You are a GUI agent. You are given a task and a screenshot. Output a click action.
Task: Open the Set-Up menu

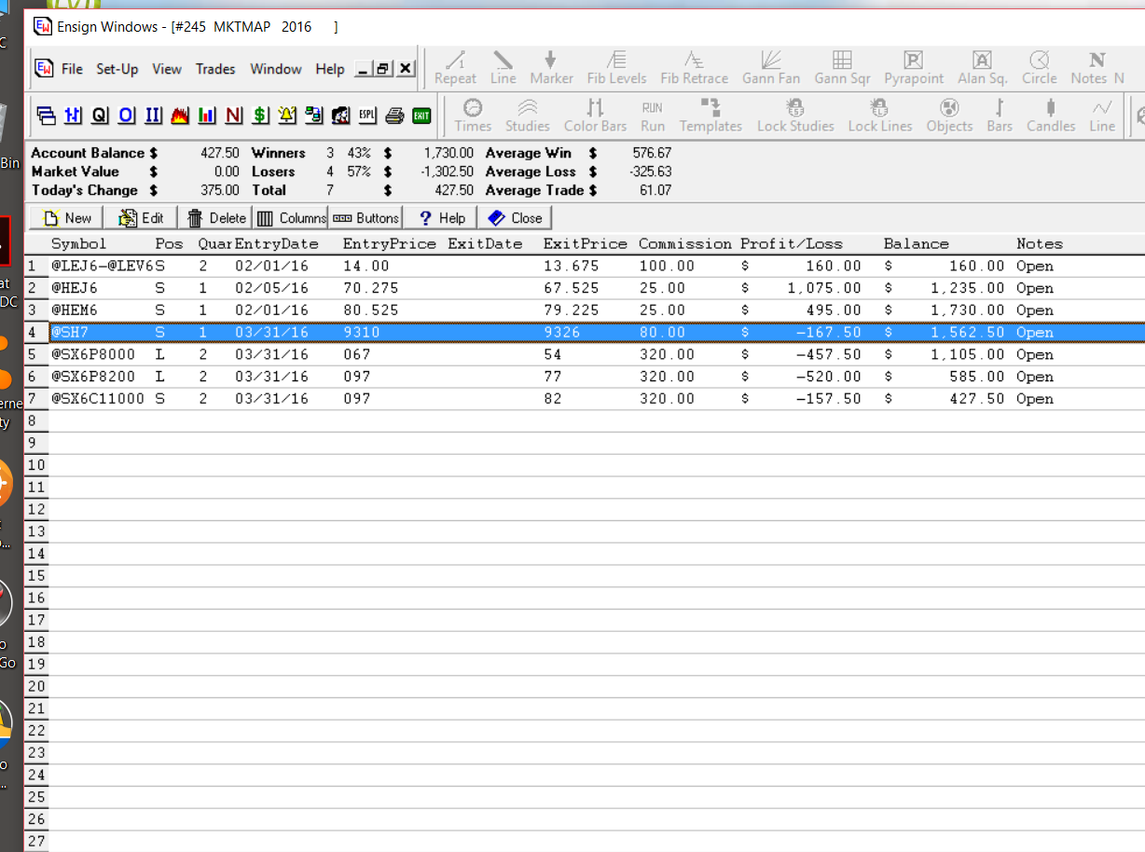point(117,69)
